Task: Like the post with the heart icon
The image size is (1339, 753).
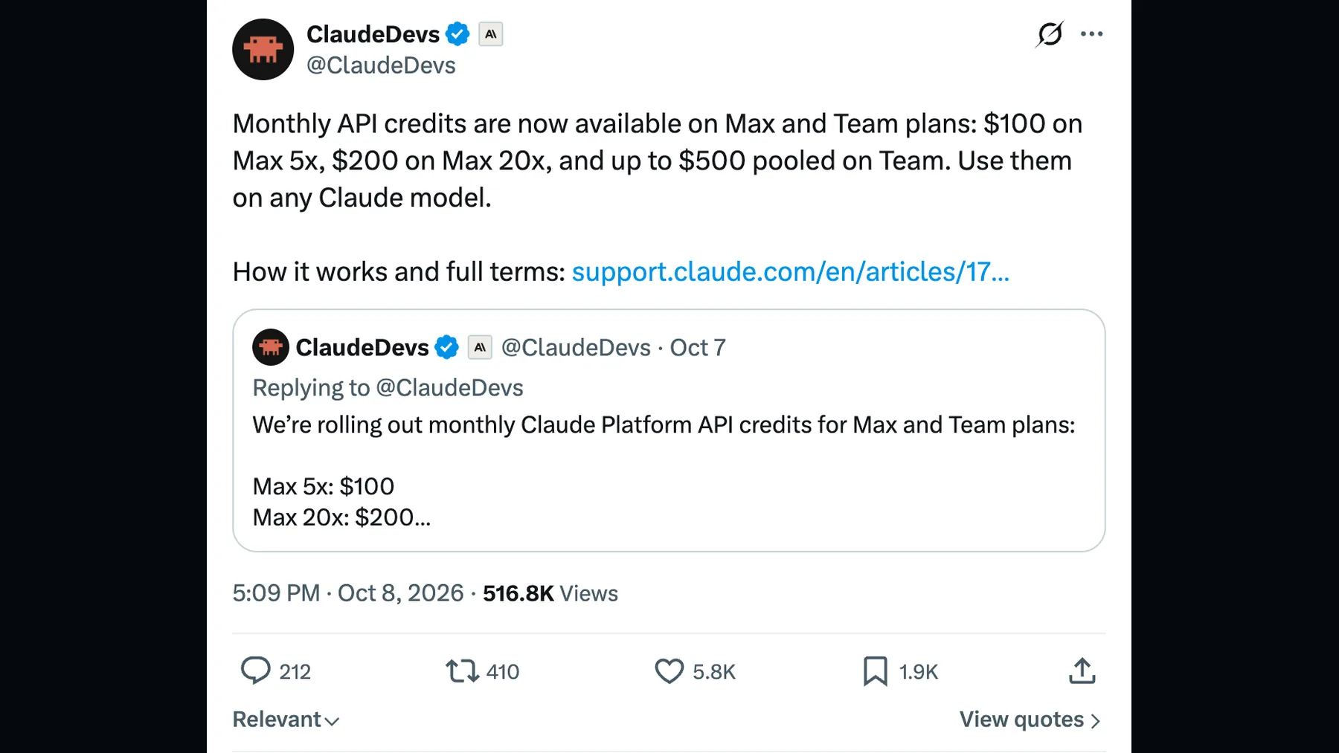Action: (669, 671)
